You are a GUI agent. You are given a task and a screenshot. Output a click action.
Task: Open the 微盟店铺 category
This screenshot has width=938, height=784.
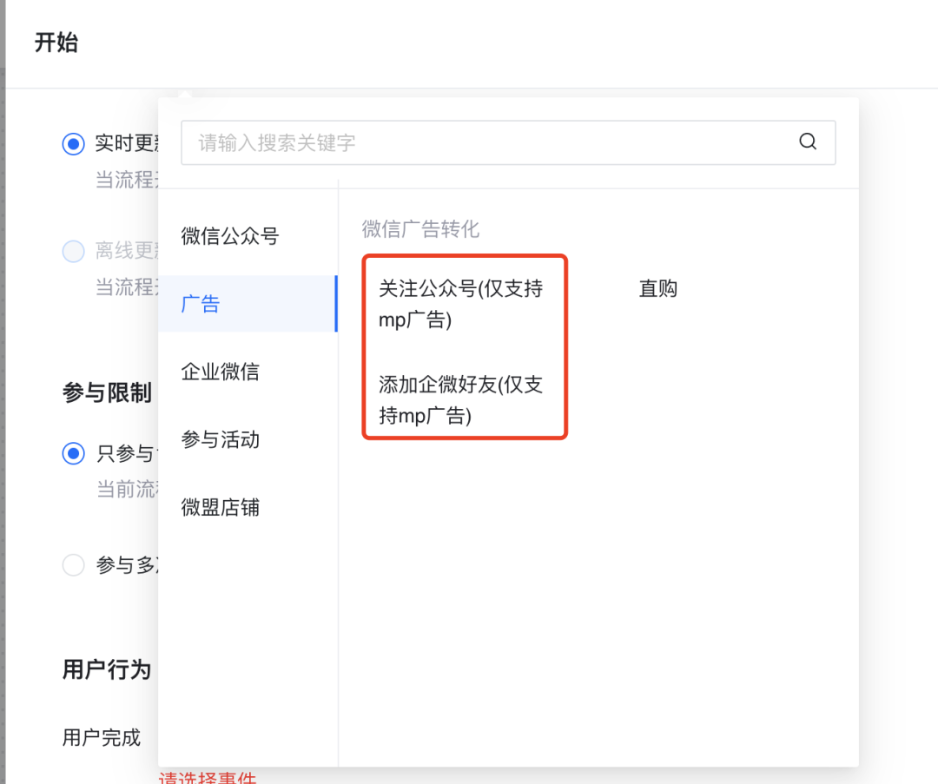pyautogui.click(x=220, y=507)
